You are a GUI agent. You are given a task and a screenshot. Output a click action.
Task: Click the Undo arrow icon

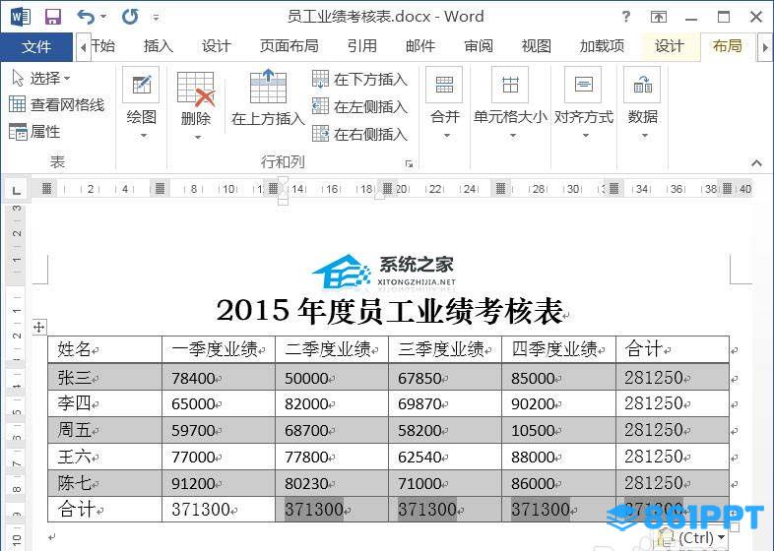(x=86, y=18)
